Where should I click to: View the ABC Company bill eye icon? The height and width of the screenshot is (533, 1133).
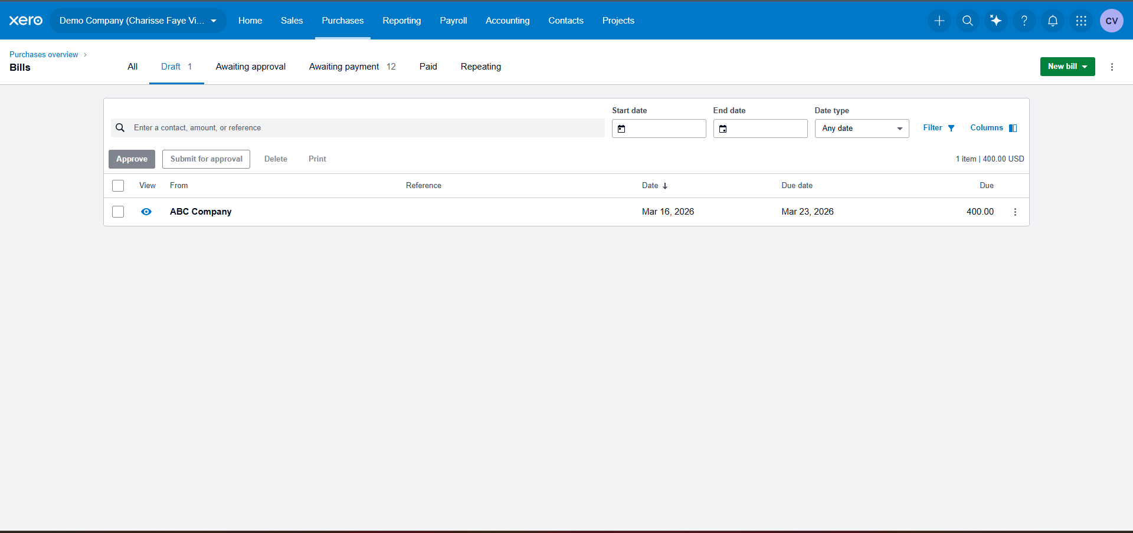click(146, 212)
